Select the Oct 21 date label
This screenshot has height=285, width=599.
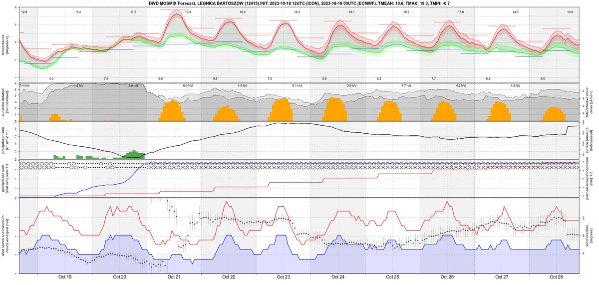click(174, 277)
